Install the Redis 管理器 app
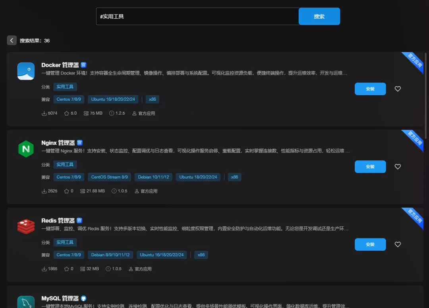Screen dimensions: 429x308 point(370,244)
